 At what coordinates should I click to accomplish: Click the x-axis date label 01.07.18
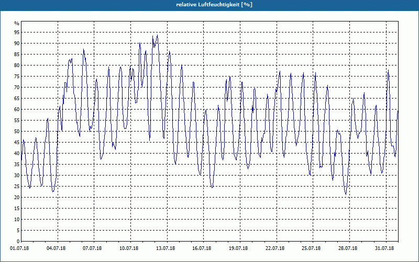coord(19,248)
